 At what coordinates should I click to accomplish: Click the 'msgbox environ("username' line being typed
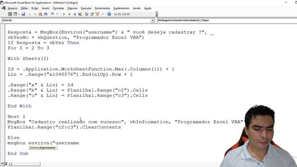coord(43,143)
